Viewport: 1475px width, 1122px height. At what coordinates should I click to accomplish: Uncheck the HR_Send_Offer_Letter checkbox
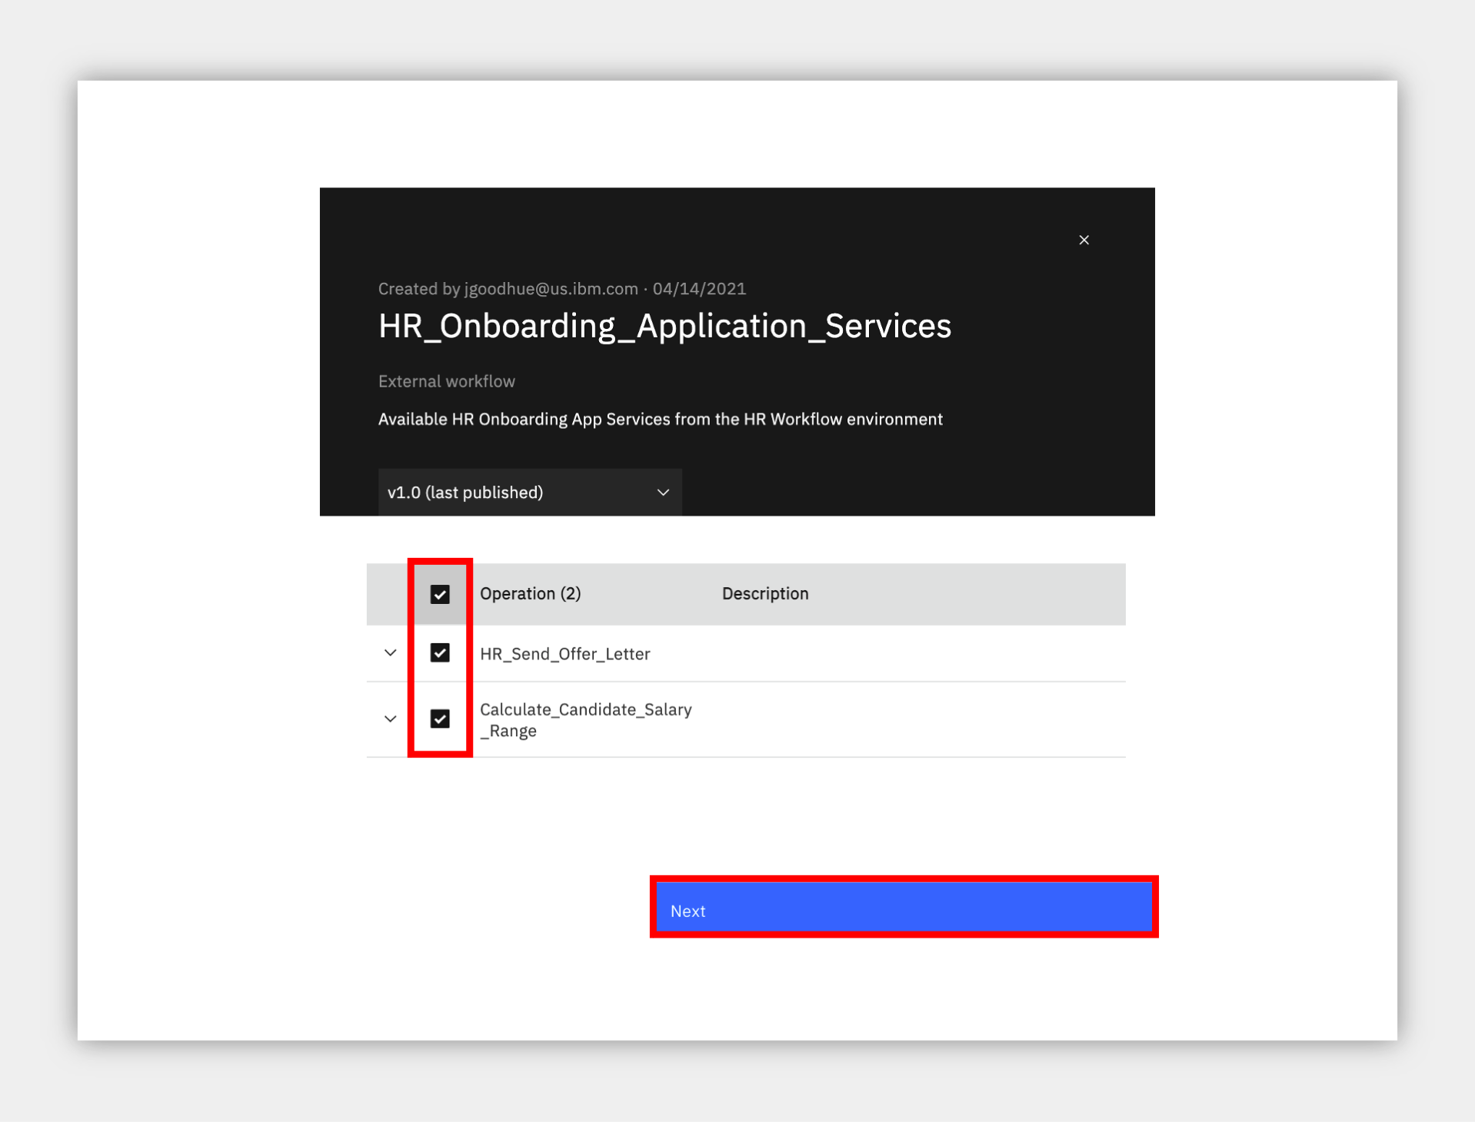[x=440, y=652]
